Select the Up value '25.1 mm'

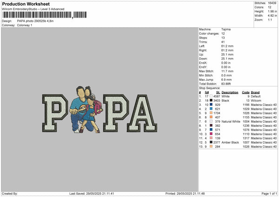click(x=227, y=54)
